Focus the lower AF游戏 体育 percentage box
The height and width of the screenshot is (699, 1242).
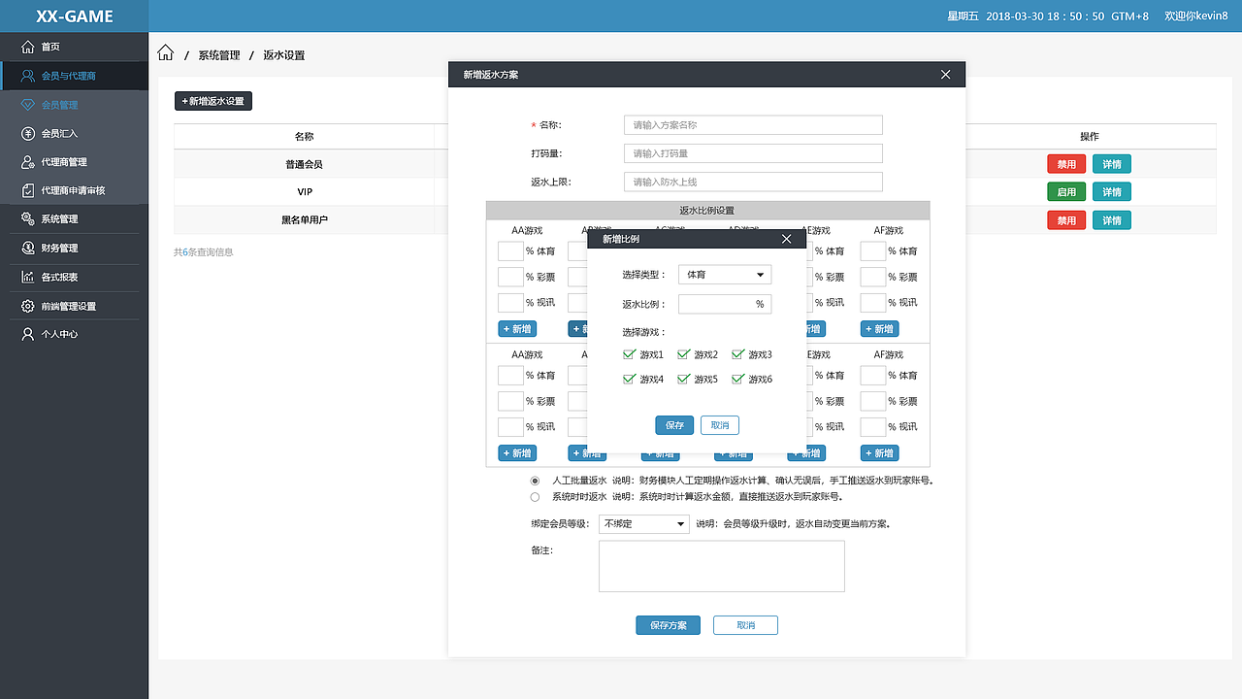[873, 376]
